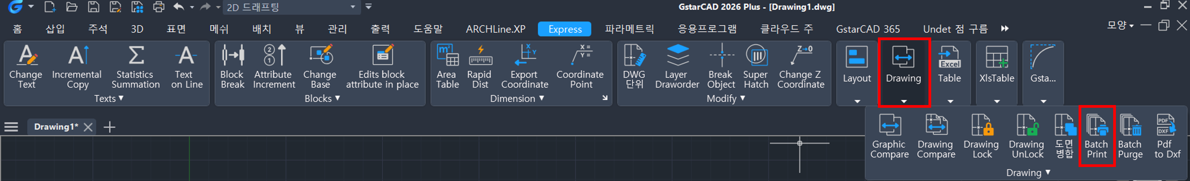Viewport: 1190px width, 181px height.
Task: Select the Super Hatch tool
Action: click(756, 66)
